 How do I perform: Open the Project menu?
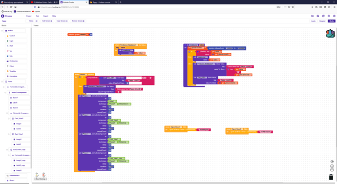[29, 16]
